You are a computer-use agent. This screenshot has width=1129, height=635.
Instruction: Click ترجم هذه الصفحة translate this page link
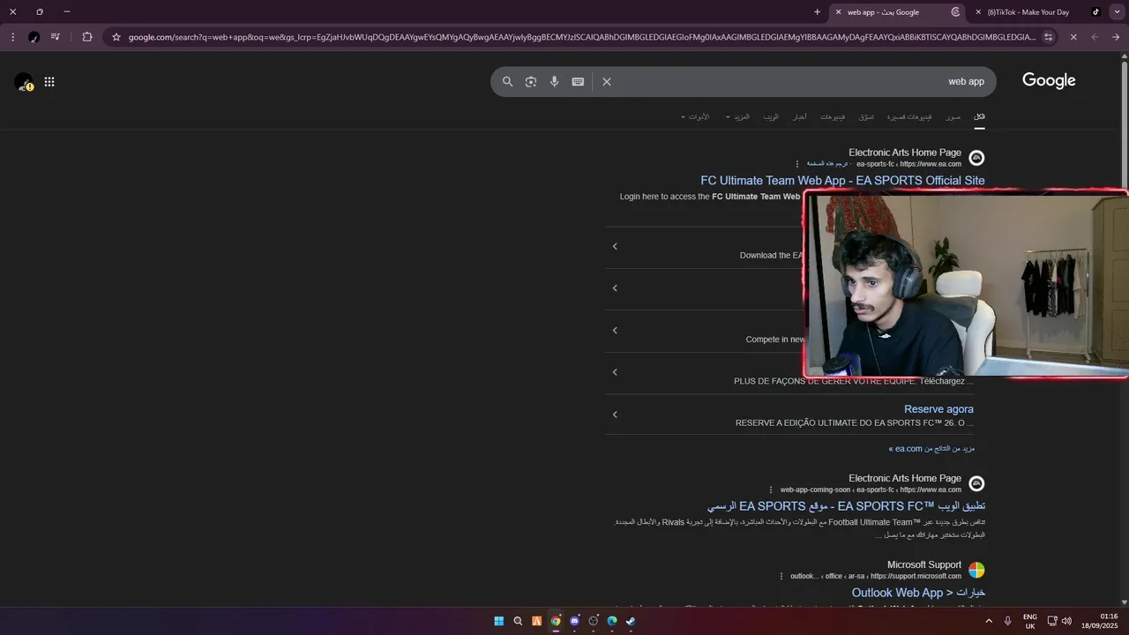click(826, 164)
